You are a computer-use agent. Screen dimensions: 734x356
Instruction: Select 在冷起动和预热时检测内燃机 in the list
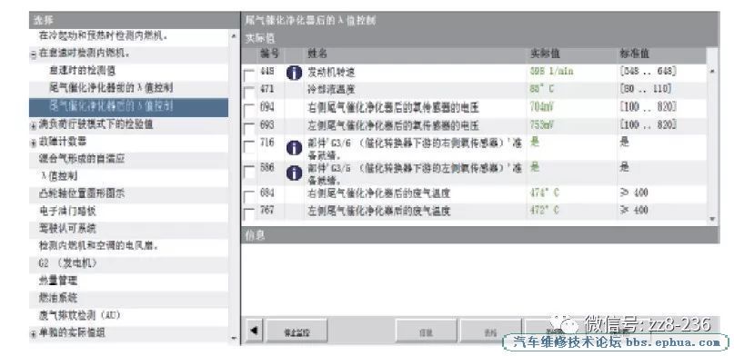(104, 35)
